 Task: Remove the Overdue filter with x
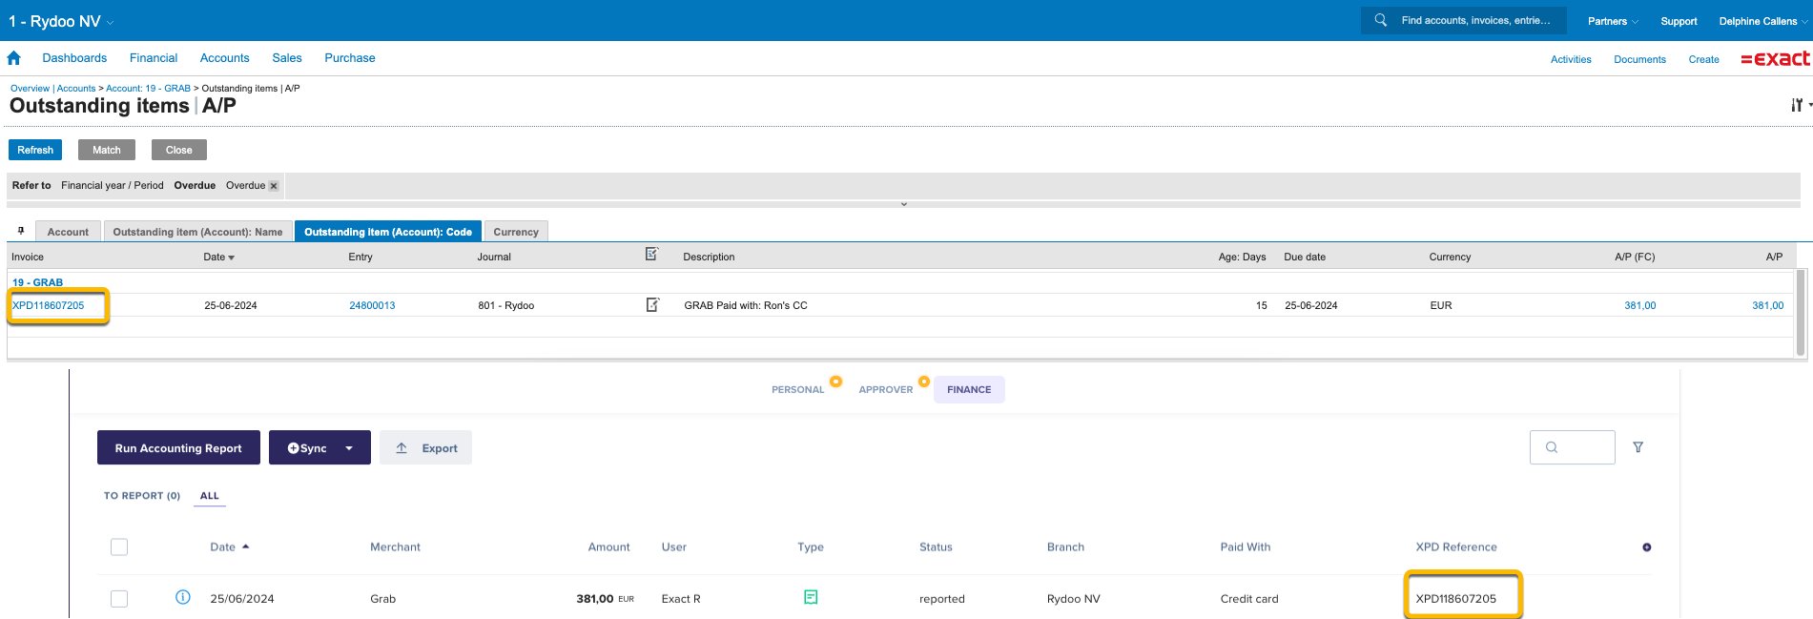click(x=274, y=186)
